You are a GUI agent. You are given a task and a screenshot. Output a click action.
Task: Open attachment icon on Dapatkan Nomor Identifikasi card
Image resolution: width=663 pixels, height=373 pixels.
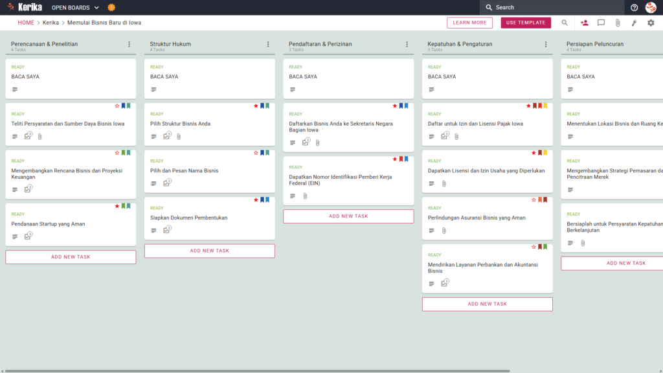pyautogui.click(x=306, y=196)
